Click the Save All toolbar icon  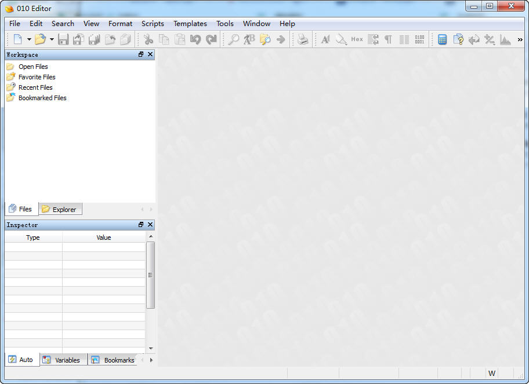[x=94, y=39]
